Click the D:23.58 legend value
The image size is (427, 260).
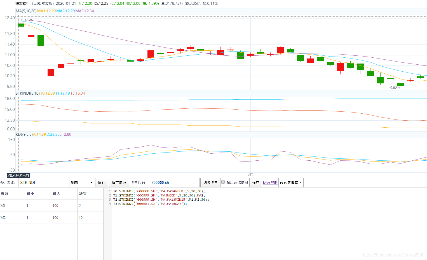point(53,134)
